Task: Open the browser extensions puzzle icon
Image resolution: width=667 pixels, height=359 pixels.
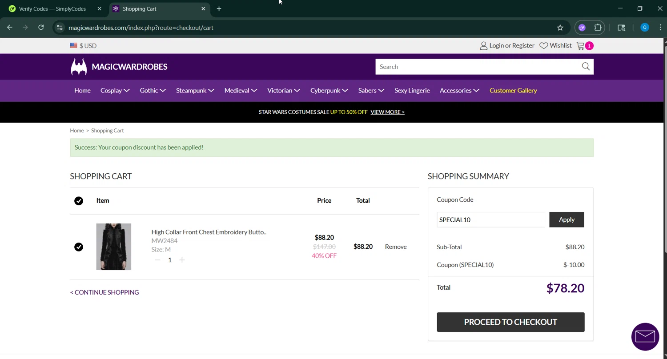Action: 598,28
